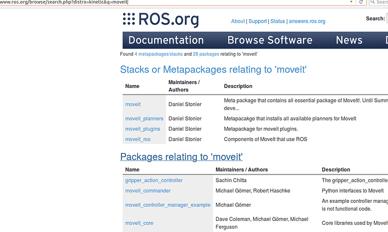This screenshot has width=388, height=232.
Task: Open the moveit_commander package
Action: (x=148, y=191)
